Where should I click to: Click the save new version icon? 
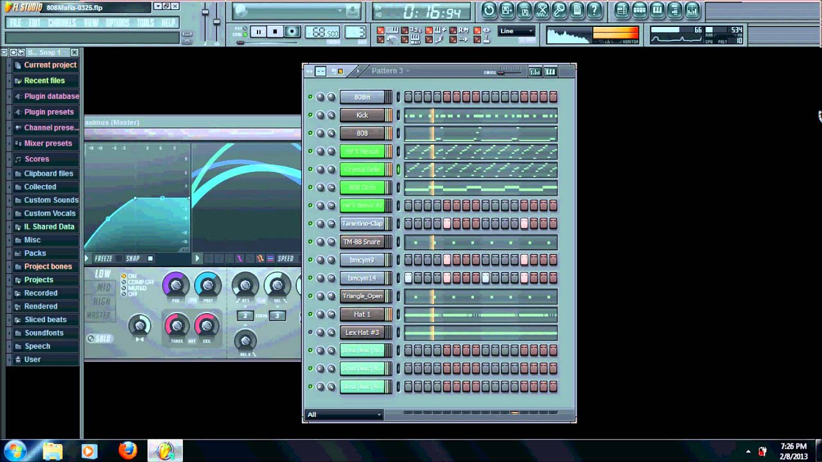pyautogui.click(x=507, y=10)
